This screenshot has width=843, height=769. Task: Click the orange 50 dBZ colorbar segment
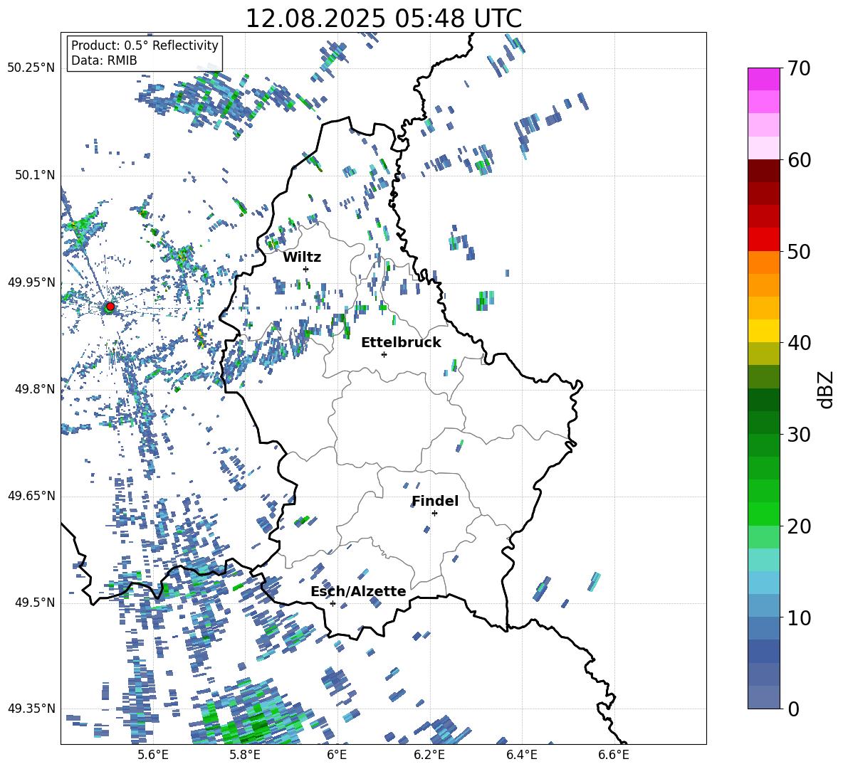pos(763,262)
